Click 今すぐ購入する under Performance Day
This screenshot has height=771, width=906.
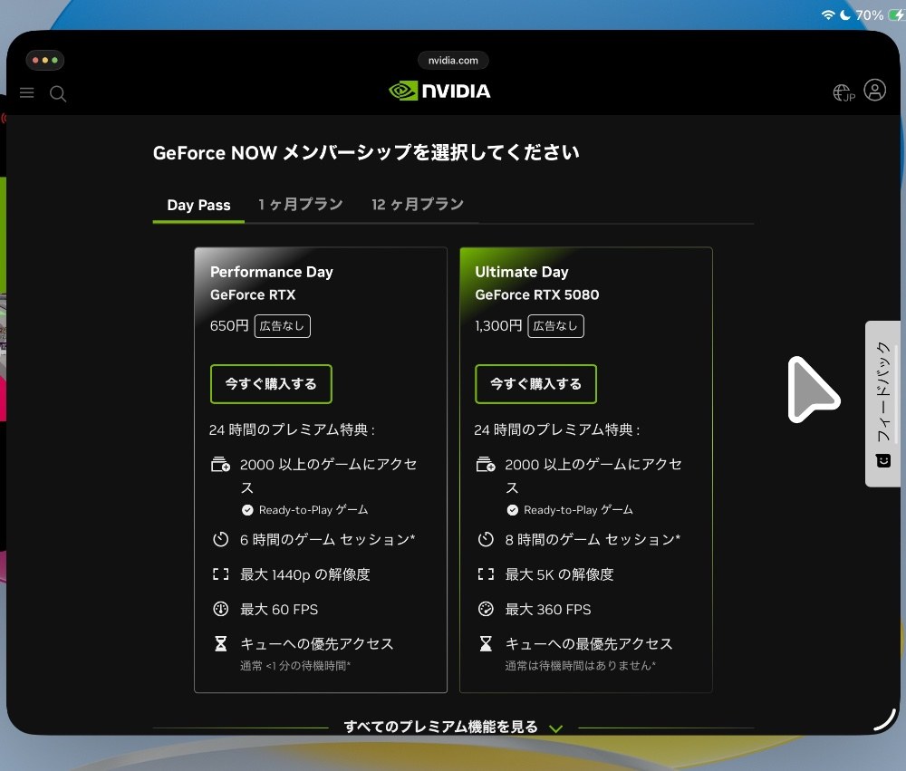271,384
